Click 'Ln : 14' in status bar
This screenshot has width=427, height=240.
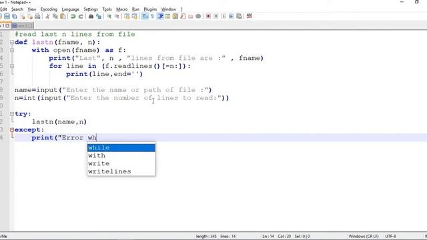coord(268,236)
